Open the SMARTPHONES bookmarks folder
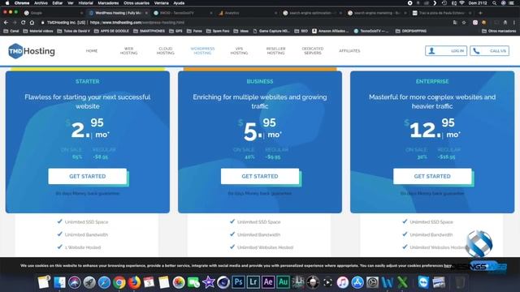Viewport: 520px width, 292px height. (x=149, y=31)
